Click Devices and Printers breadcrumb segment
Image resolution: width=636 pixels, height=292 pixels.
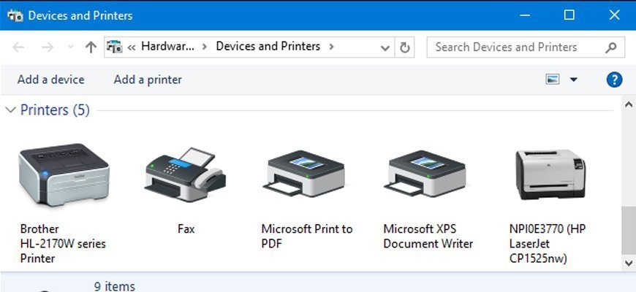(268, 47)
